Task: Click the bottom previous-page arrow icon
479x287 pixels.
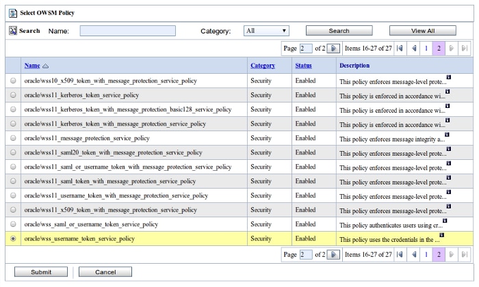Action: tap(413, 255)
